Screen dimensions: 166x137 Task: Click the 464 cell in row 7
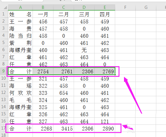coord(105,57)
